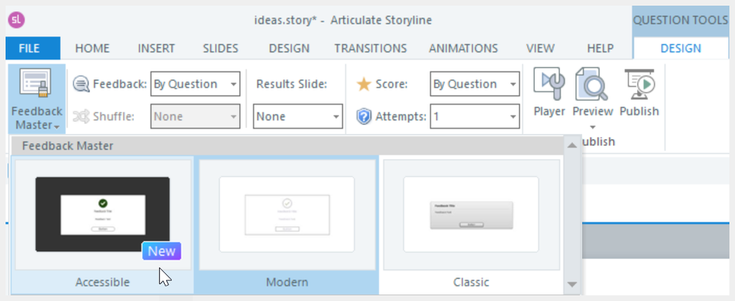Click the Feedback speech bubble icon
Viewport: 735px width, 301px height.
click(x=82, y=84)
